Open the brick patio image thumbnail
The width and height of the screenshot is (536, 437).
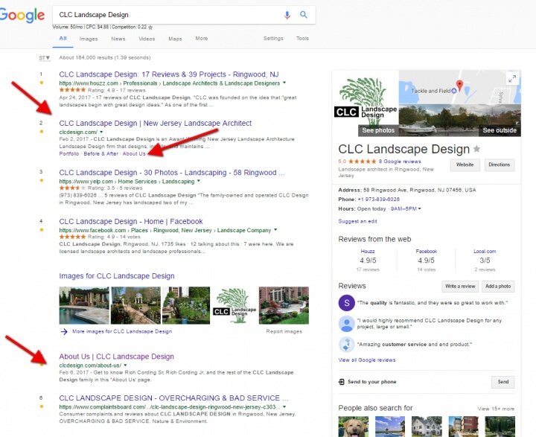[x=284, y=305]
